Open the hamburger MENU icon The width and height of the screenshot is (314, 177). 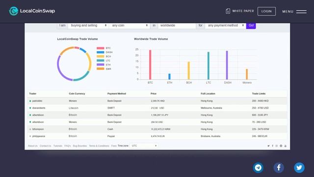[x=301, y=12]
